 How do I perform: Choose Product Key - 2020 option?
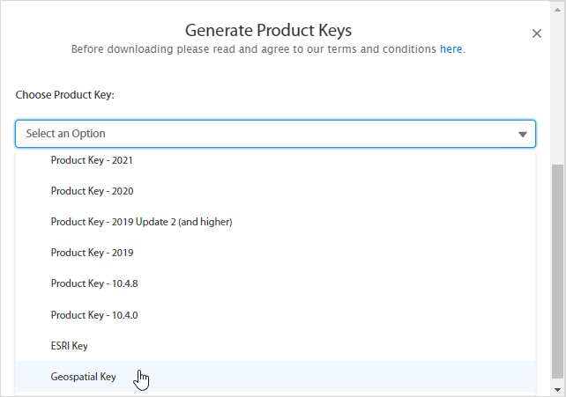[92, 191]
